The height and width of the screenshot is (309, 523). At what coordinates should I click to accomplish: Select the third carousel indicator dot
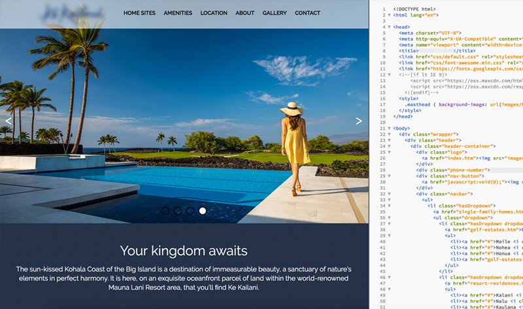(190, 211)
